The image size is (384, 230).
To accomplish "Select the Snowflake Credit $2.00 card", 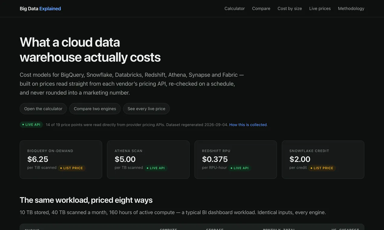I will [323, 159].
